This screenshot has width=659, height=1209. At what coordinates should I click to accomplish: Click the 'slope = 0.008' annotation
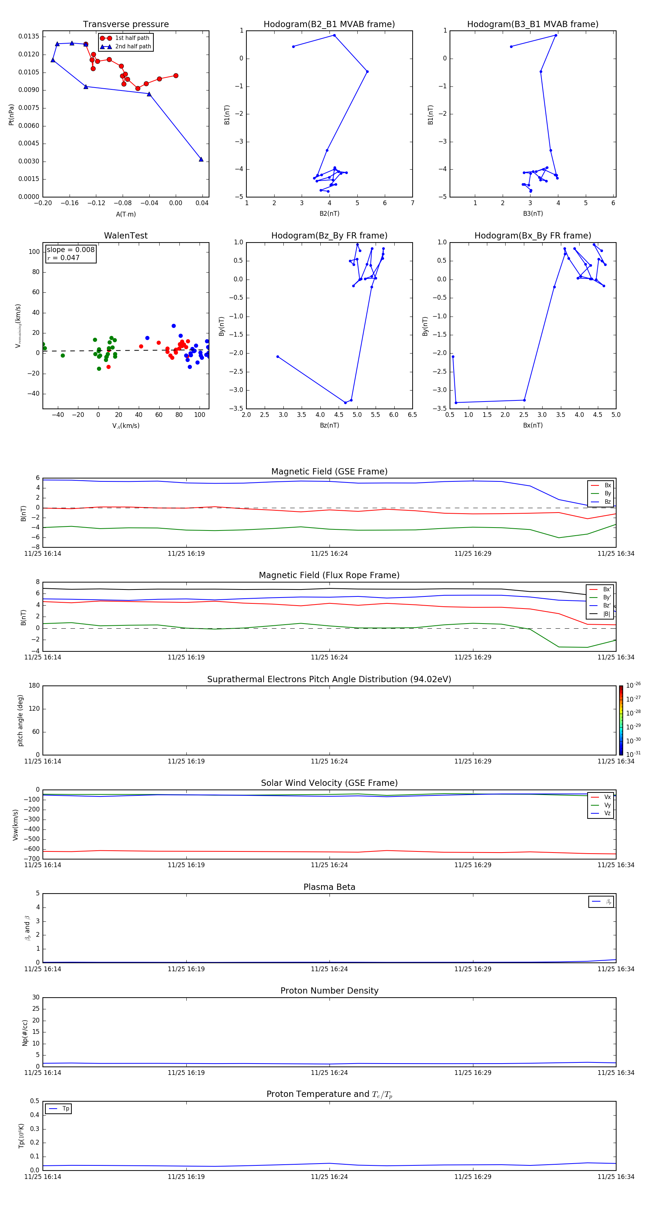pyautogui.click(x=71, y=250)
